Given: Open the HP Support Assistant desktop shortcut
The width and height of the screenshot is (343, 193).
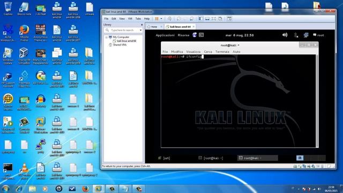Looking at the screenshot, I should 8,80.
